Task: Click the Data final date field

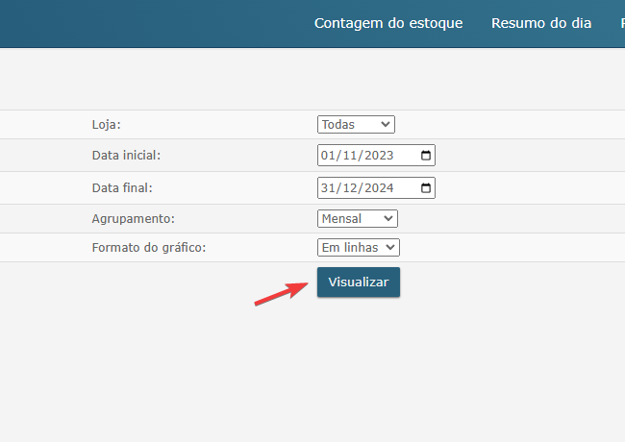Action: coord(376,188)
